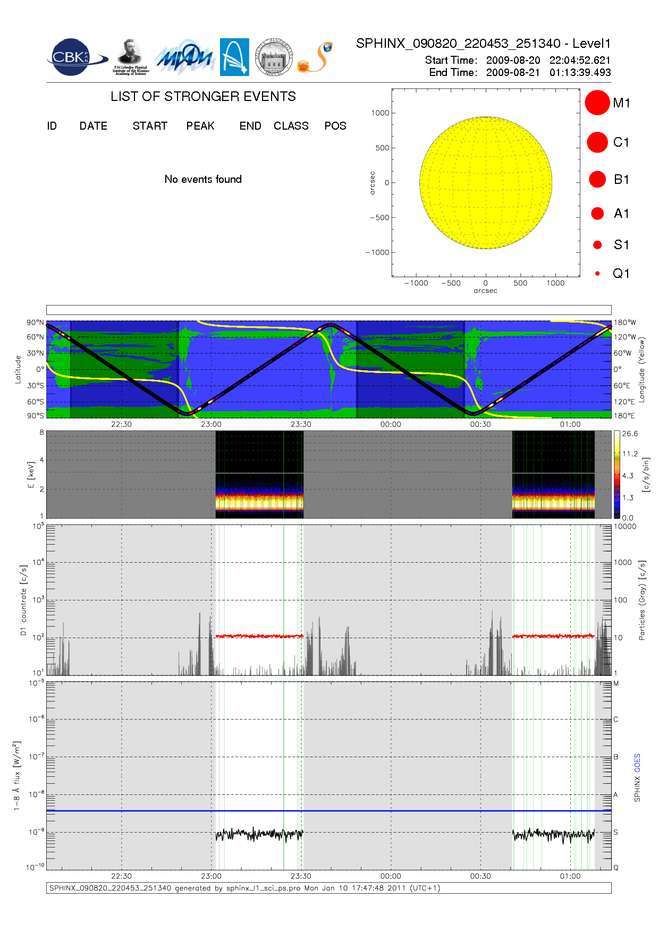
Task: Pick the tiny Q1 red dot marker
Action: click(x=597, y=274)
